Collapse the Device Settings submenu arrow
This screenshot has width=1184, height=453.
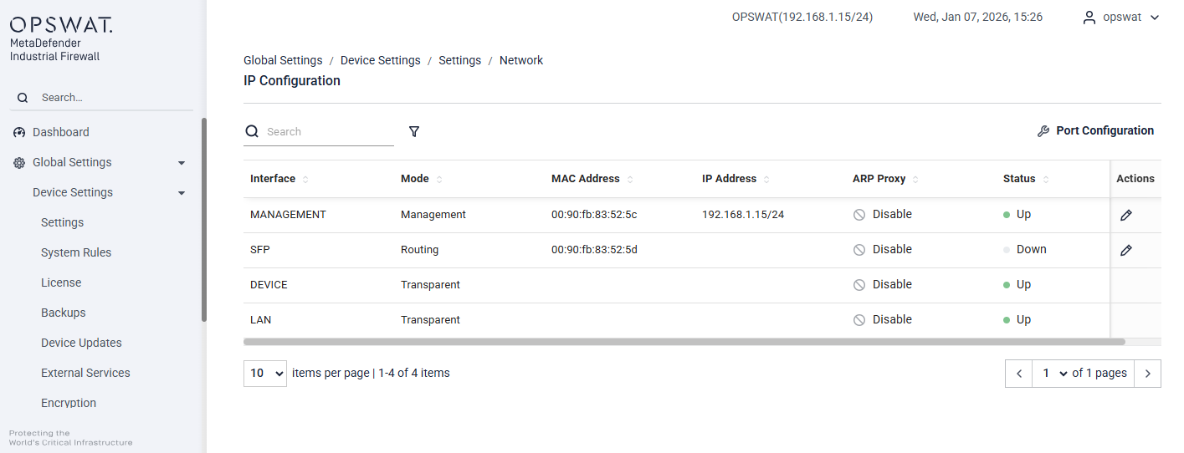pyautogui.click(x=182, y=193)
